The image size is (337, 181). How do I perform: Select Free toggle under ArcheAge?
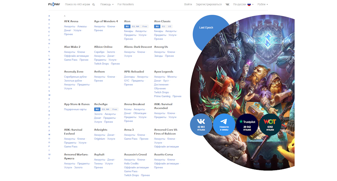(115, 109)
